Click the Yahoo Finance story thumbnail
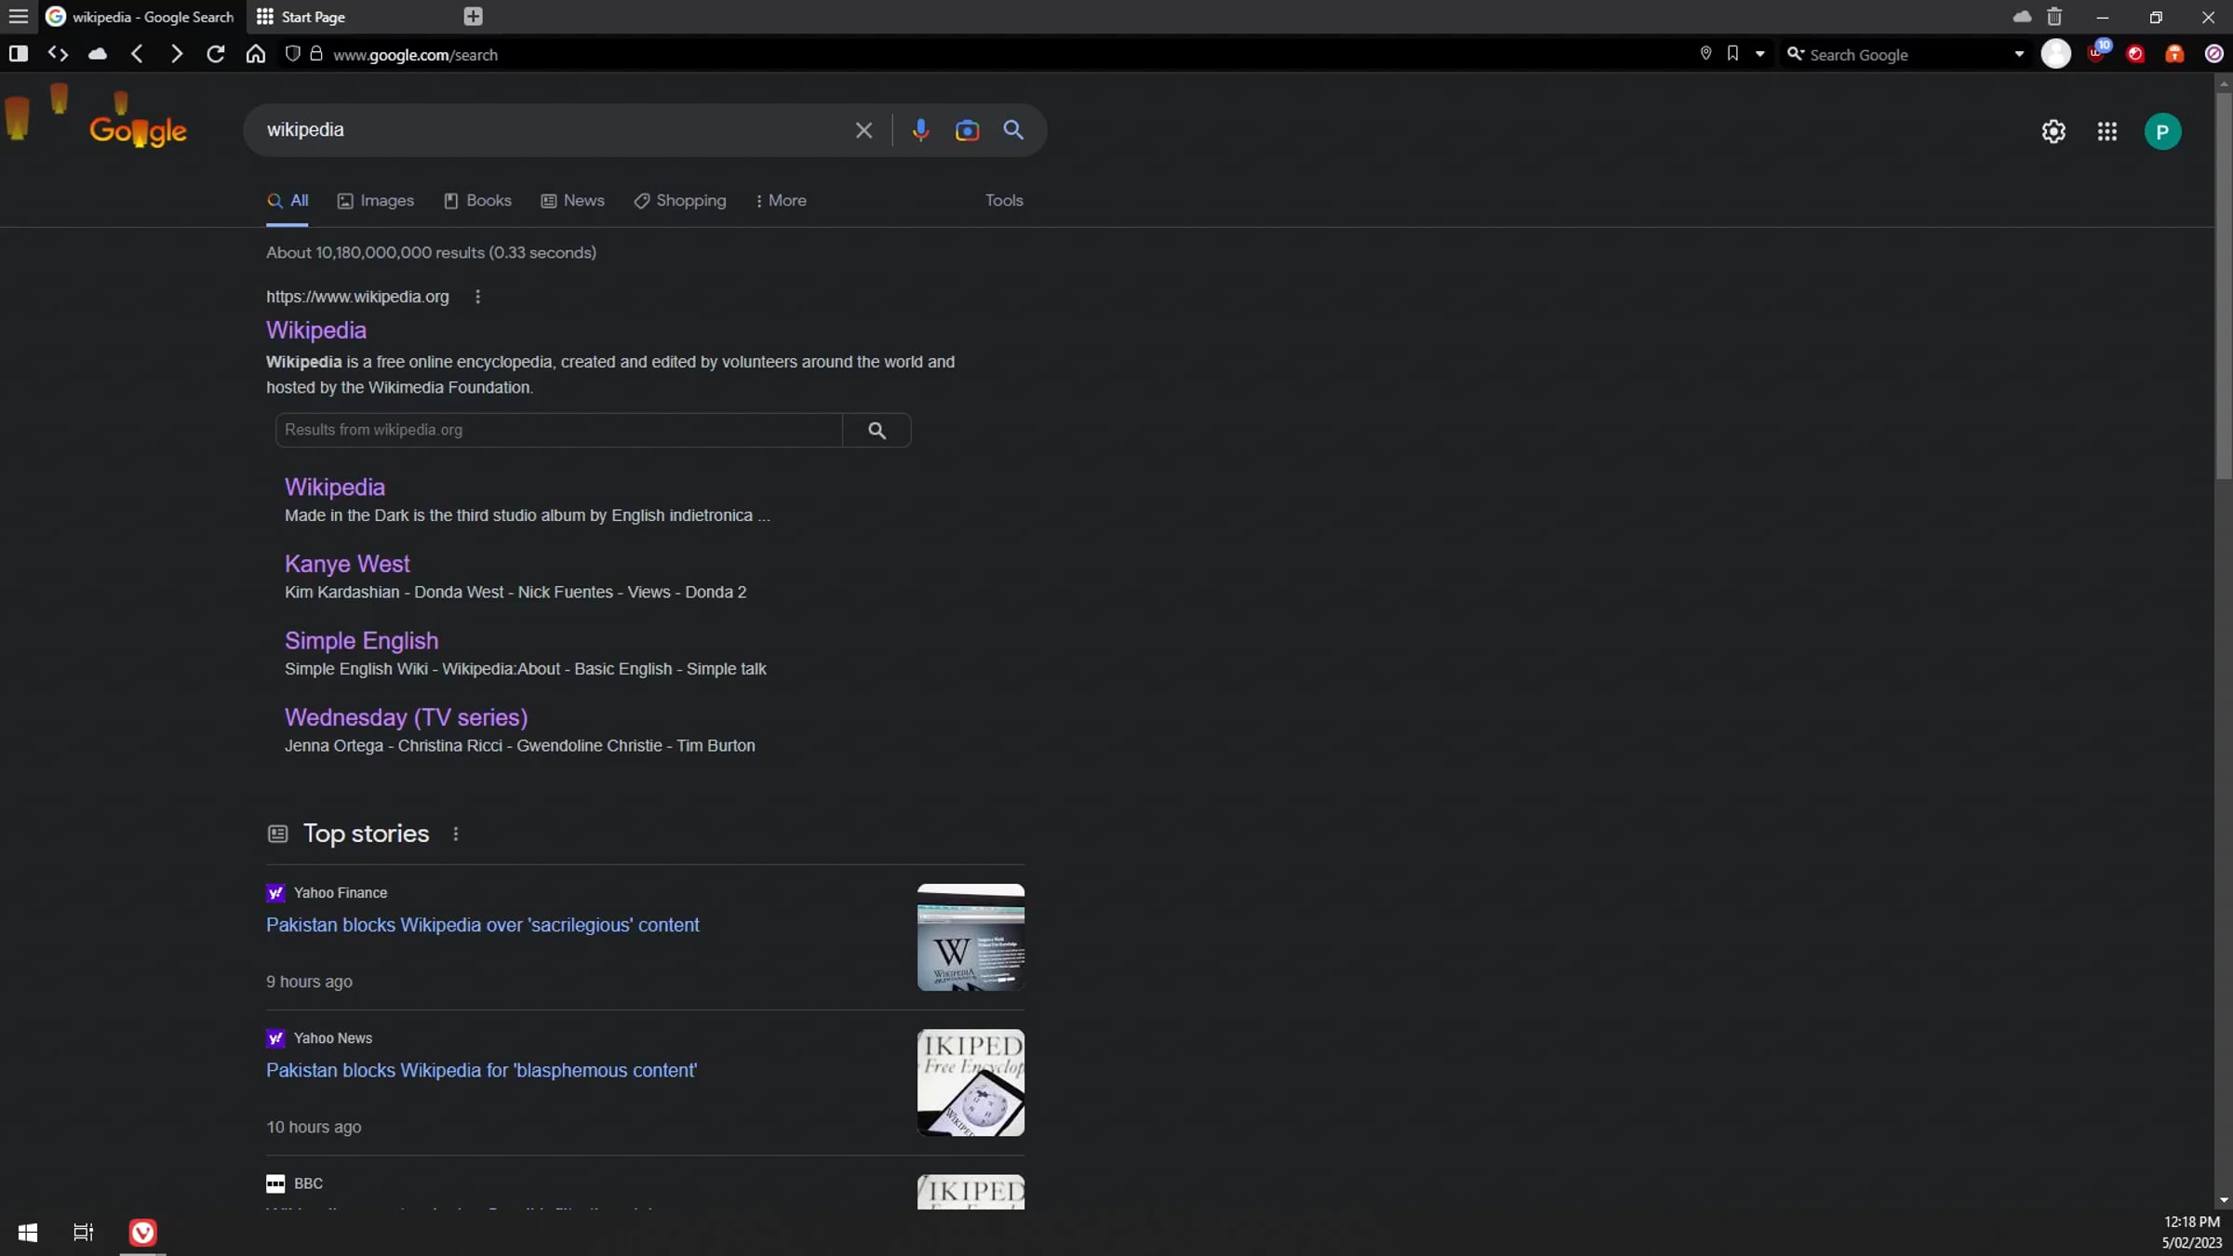 (970, 937)
